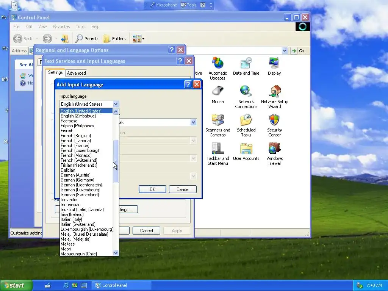Launch Internet Explorer from quick launch
Screen dimensions: 388x291
click(x=66, y=285)
